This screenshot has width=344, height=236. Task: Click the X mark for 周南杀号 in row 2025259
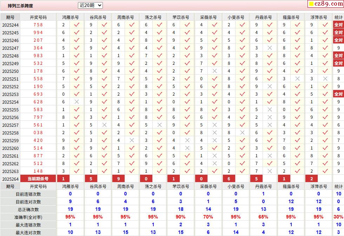(132, 140)
